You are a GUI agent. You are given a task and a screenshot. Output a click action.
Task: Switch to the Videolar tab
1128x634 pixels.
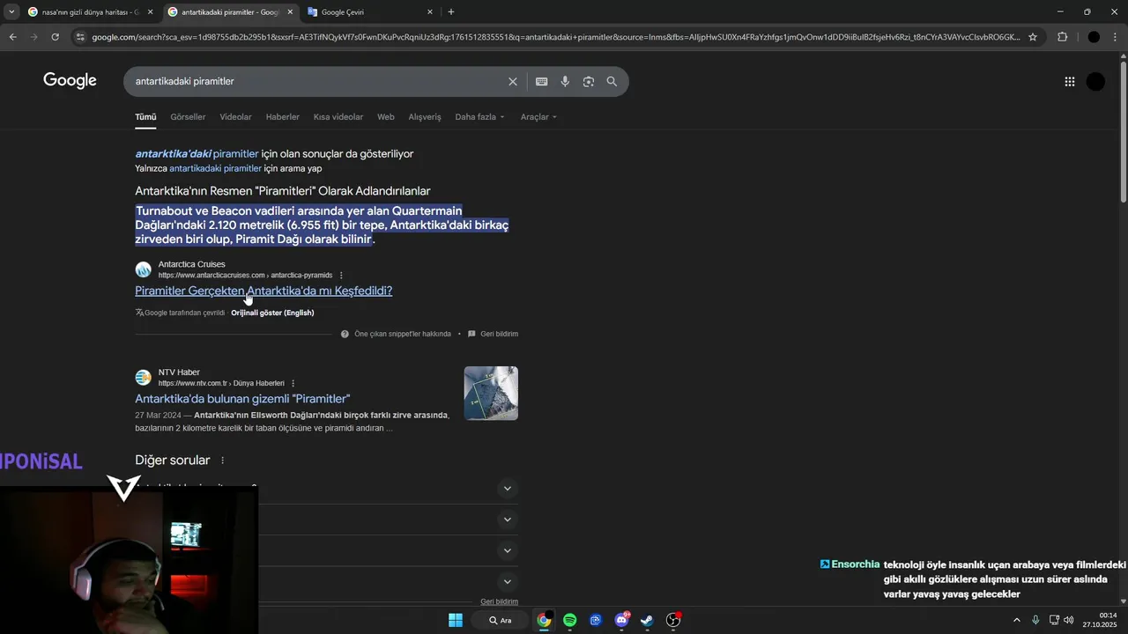(235, 117)
